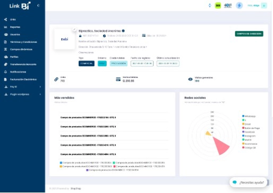Toggle Email series in chart legend
The image size is (273, 193).
[x=246, y=124]
